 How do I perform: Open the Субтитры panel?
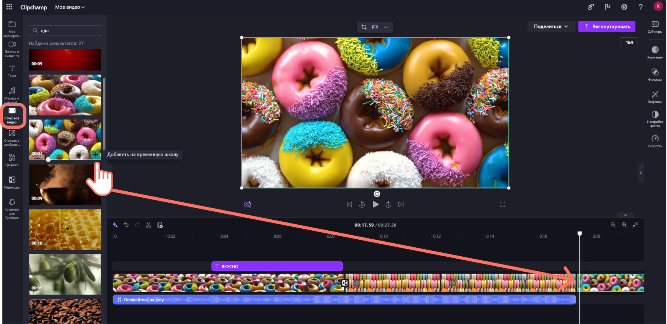pos(655,27)
